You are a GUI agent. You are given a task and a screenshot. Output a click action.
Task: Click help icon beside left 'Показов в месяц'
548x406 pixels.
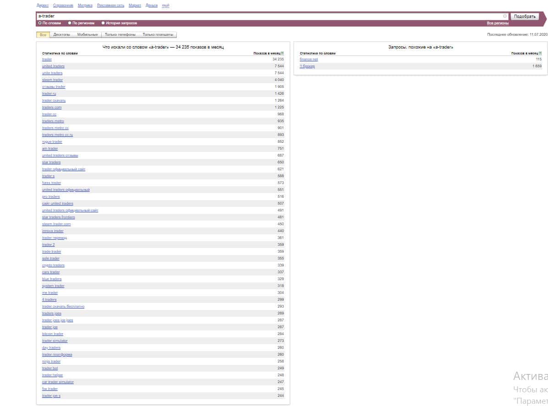pyautogui.click(x=283, y=54)
